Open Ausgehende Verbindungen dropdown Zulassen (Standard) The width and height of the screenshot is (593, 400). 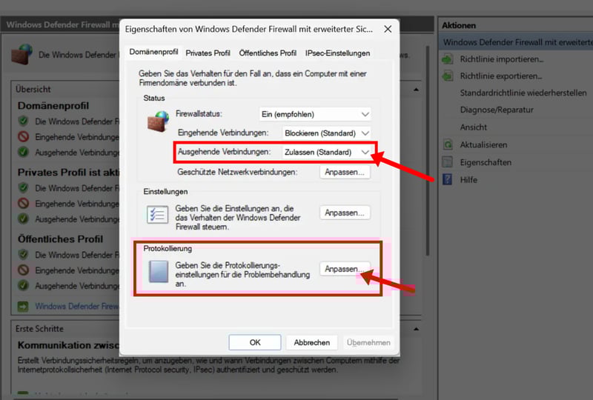click(x=326, y=152)
